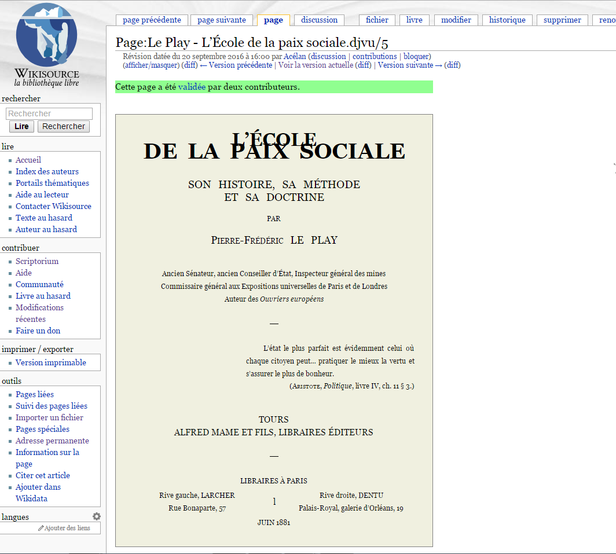Click Adresse permanente link
Viewport: 616px width, 554px height.
click(x=52, y=441)
